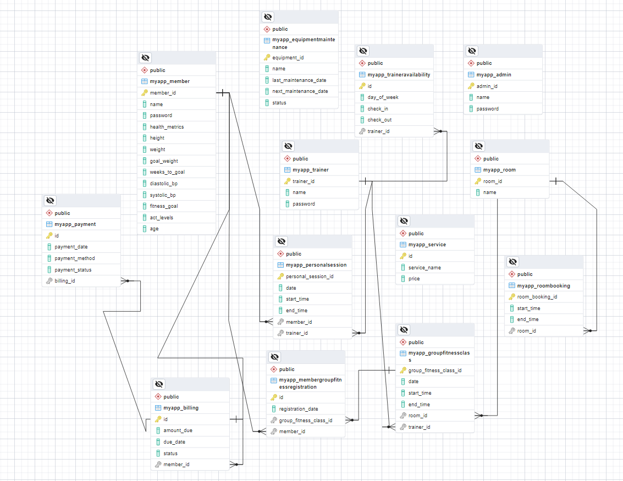Select the myapp_room table name
The width and height of the screenshot is (623, 481).
point(499,170)
